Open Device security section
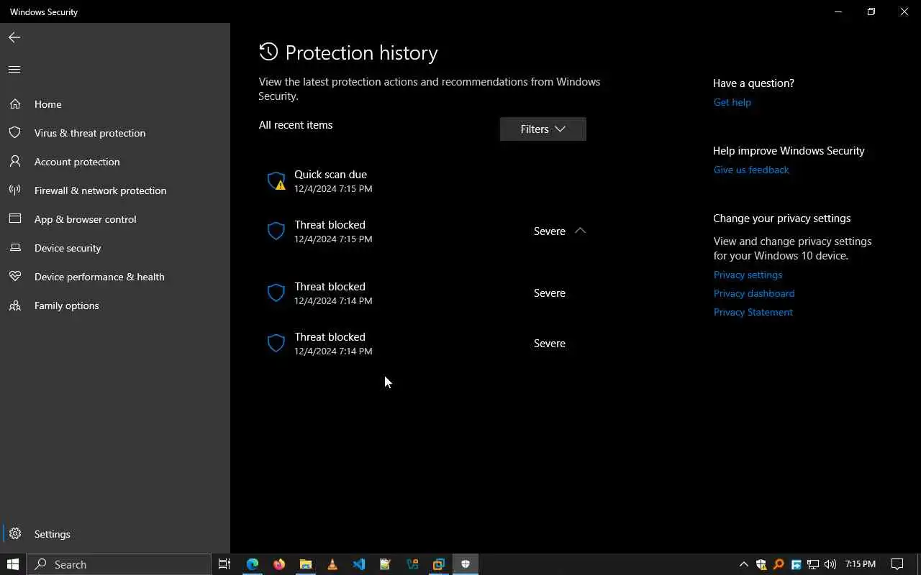The height and width of the screenshot is (575, 921). point(115,248)
